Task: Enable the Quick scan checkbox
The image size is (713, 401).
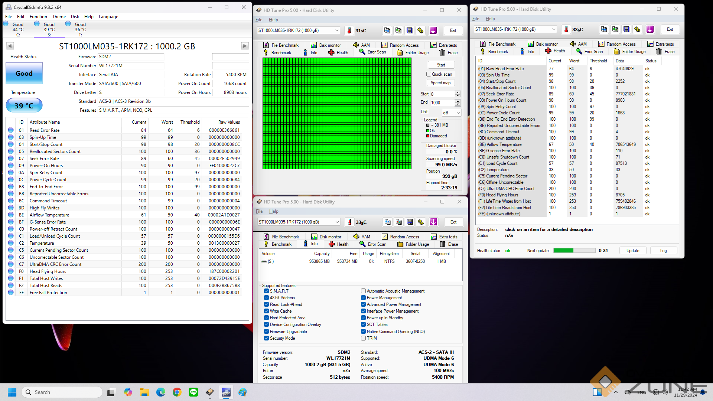Action: point(429,74)
